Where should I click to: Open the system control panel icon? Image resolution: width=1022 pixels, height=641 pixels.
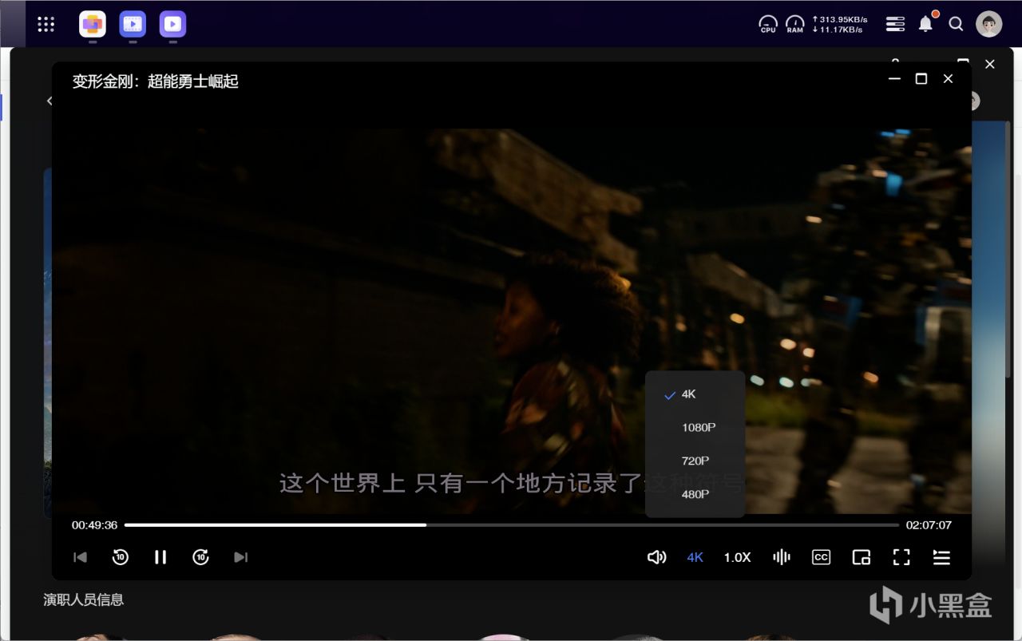[896, 24]
